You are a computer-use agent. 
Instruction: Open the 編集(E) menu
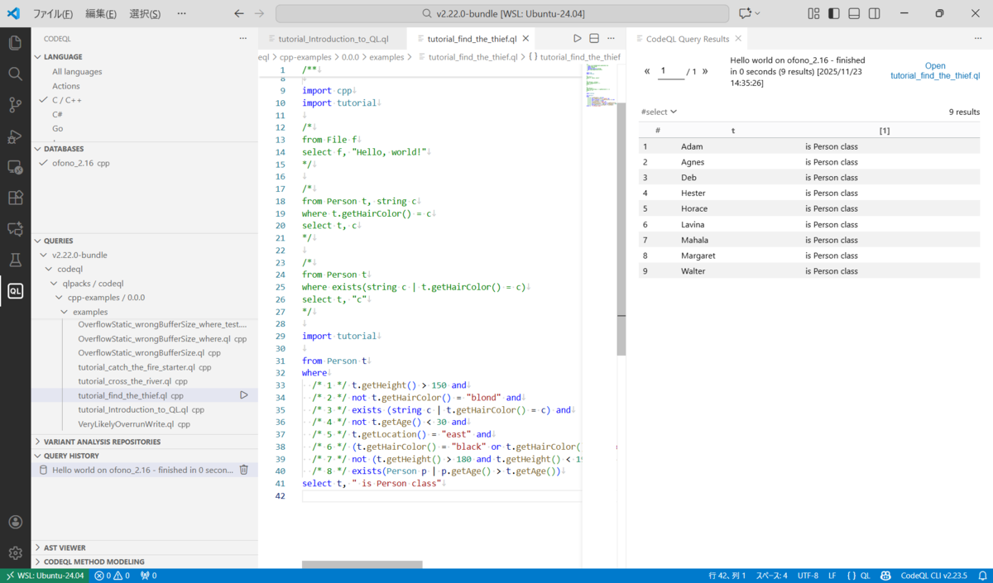click(101, 13)
